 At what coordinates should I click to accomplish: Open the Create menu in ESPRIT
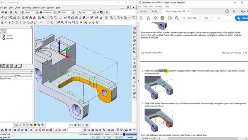pos(17,8)
